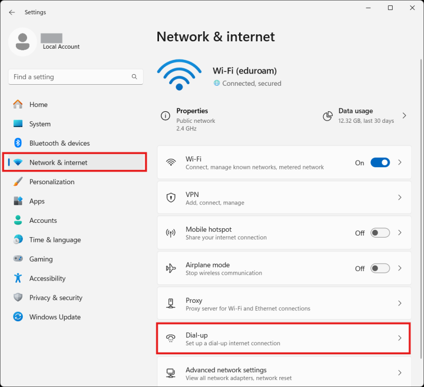Click the back arrow in Settings
This screenshot has width=424, height=387.
click(12, 12)
